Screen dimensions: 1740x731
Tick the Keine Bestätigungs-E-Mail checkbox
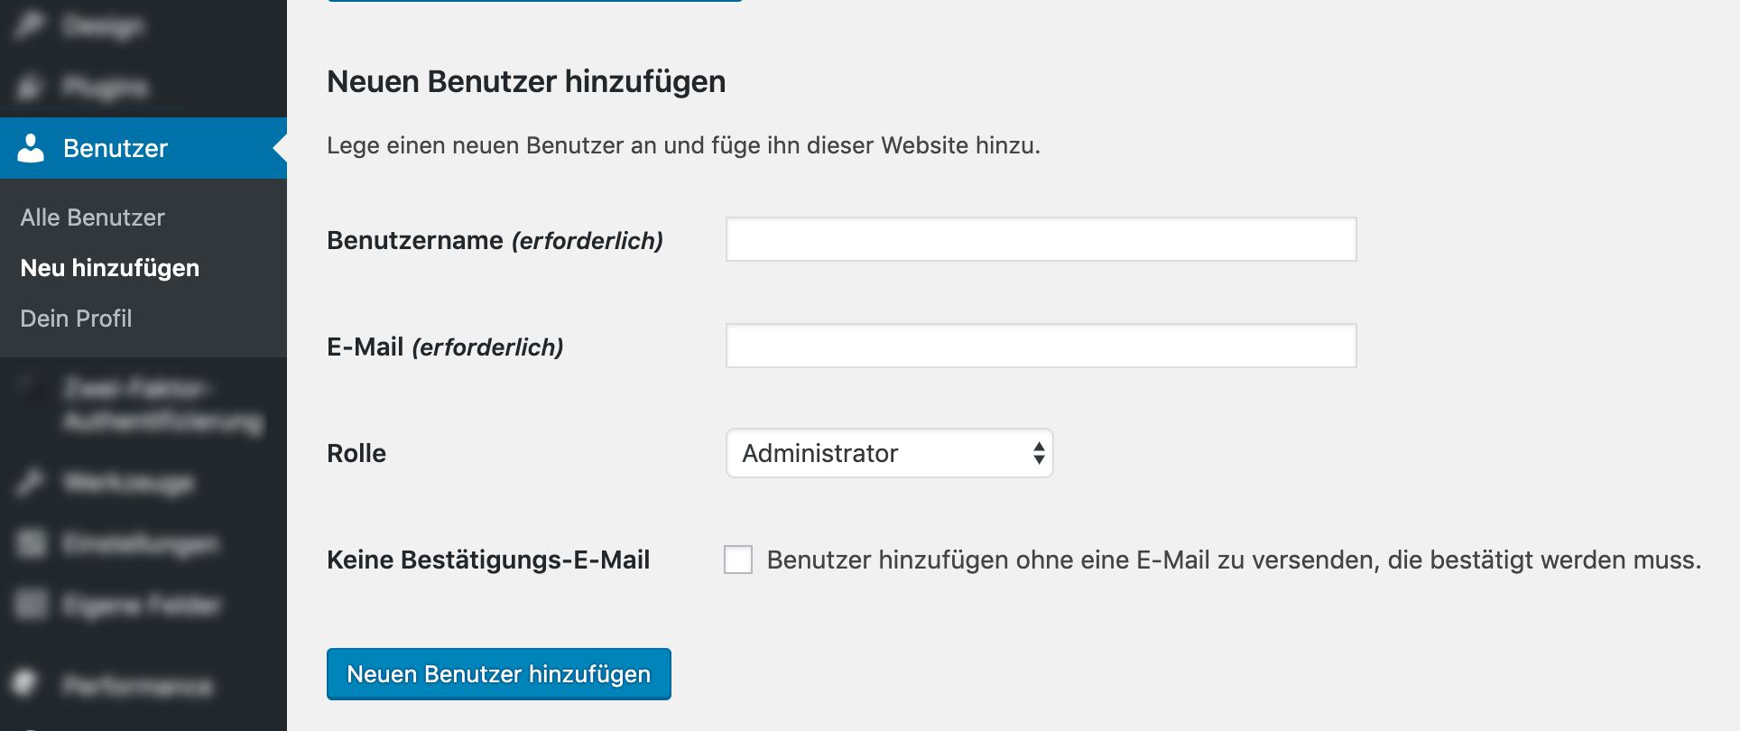click(738, 560)
